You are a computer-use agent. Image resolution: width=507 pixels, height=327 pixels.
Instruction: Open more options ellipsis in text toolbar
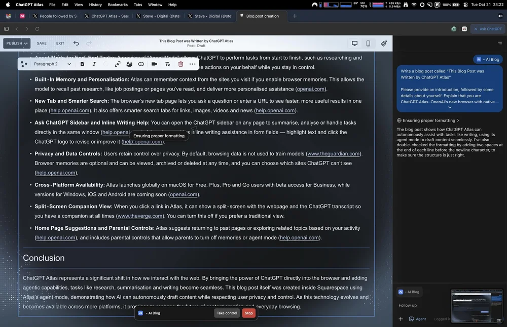click(192, 64)
